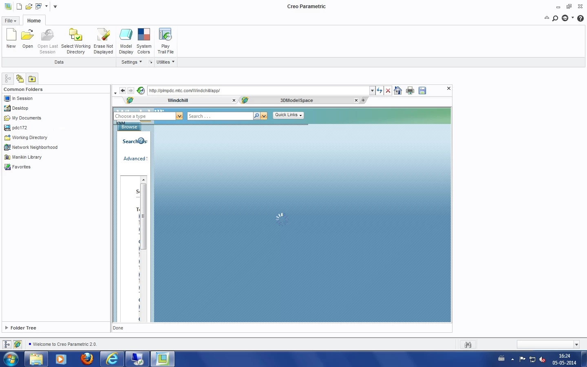Expand the Utilities group dropdown
This screenshot has height=367, width=587.
click(166, 62)
